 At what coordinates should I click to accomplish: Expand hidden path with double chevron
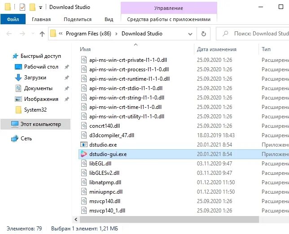(x=61, y=34)
